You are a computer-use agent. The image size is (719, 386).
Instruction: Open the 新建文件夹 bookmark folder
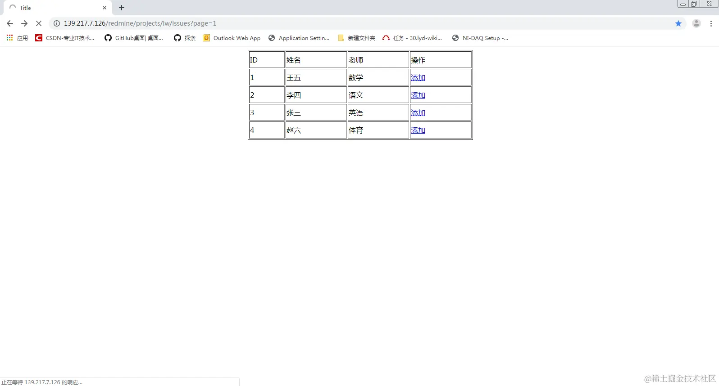click(356, 38)
